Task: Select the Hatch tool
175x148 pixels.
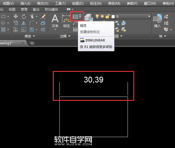Action: coord(3,29)
